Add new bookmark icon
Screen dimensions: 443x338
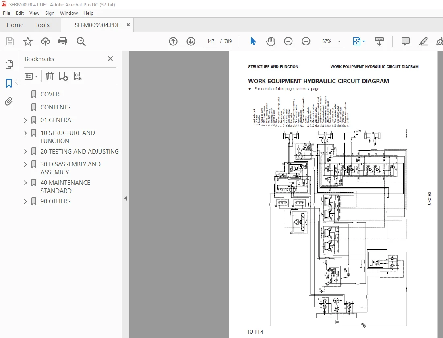[63, 76]
